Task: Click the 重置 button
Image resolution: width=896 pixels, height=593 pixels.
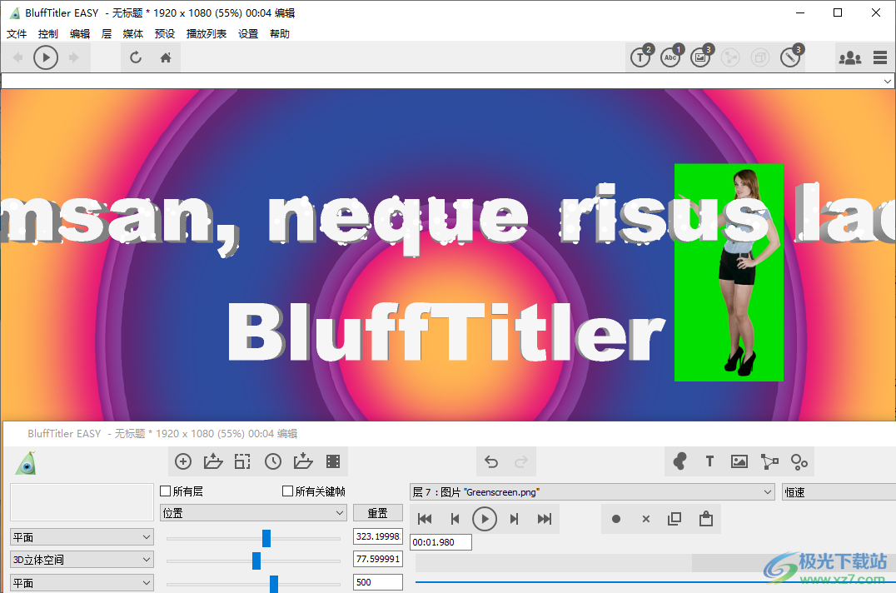Action: tap(378, 513)
